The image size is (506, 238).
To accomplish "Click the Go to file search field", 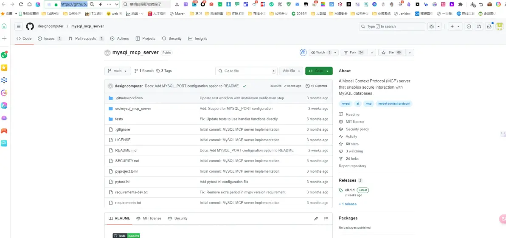I will pos(246,71).
